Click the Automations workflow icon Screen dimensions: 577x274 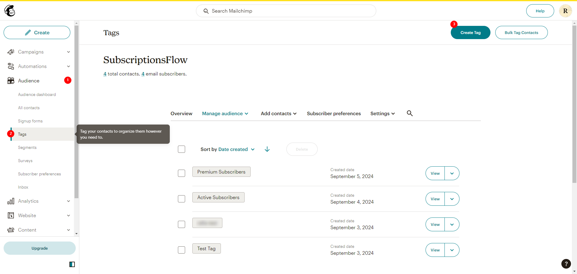tap(11, 66)
